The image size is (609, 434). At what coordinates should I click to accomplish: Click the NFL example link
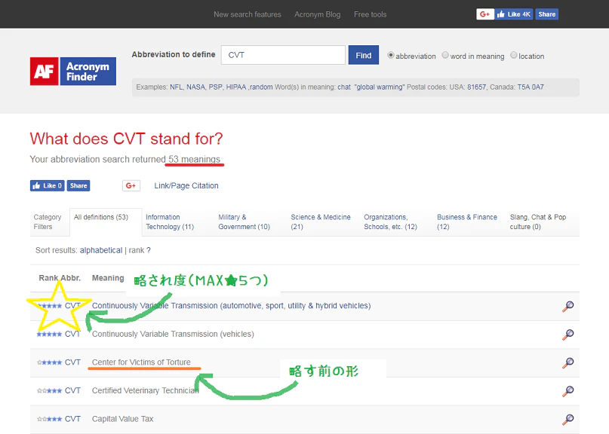click(177, 87)
